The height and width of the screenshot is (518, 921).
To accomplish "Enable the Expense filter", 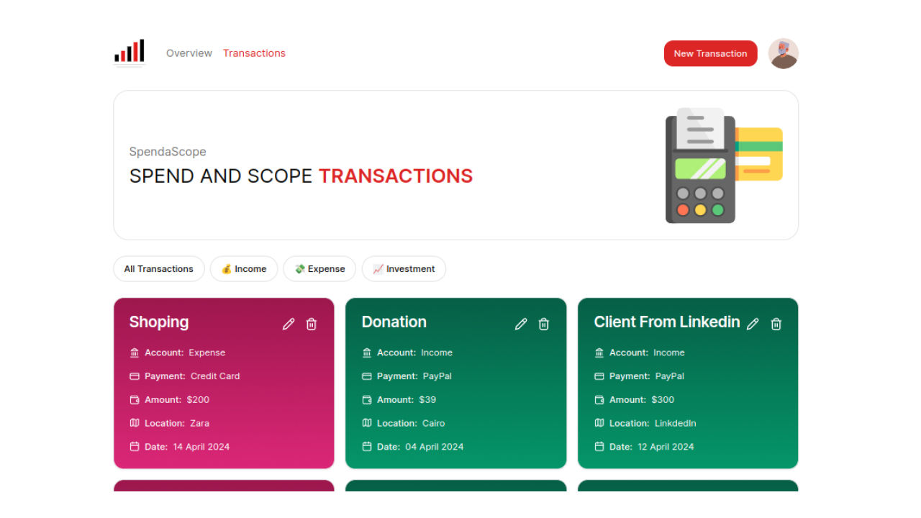I will 319,268.
